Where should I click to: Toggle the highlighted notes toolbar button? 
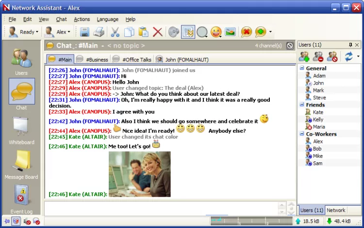pos(188,32)
